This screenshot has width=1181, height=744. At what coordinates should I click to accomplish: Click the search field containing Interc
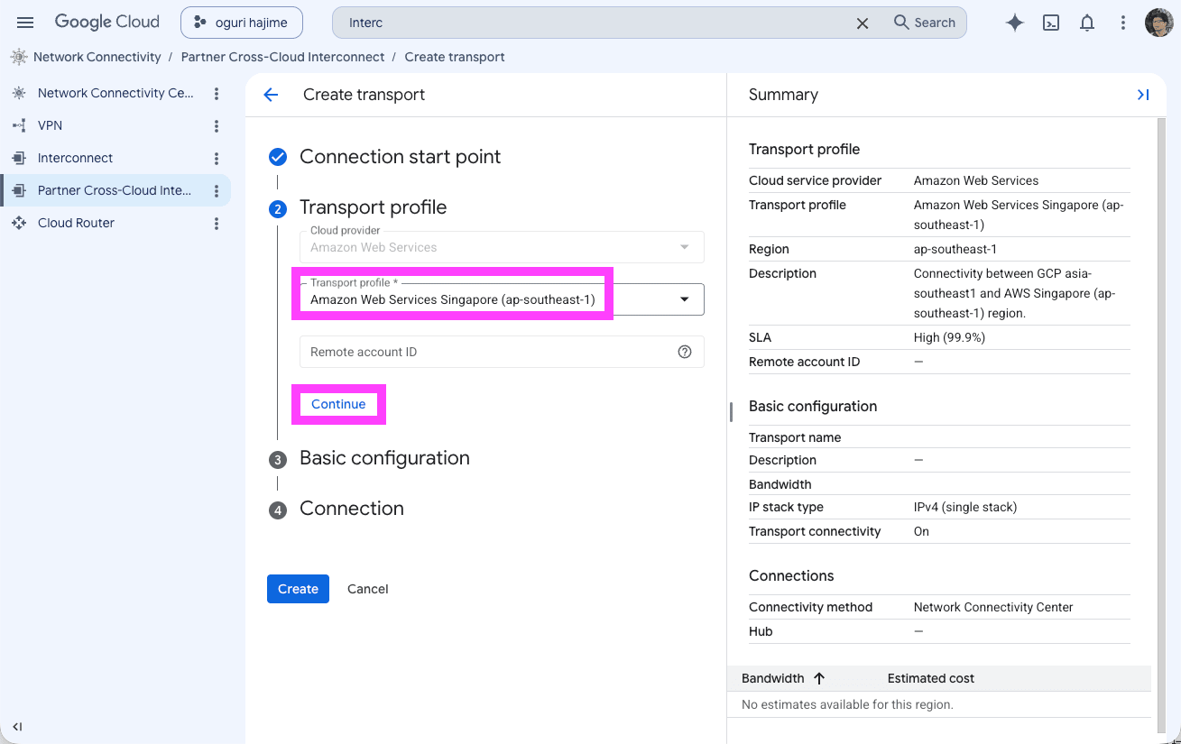595,23
